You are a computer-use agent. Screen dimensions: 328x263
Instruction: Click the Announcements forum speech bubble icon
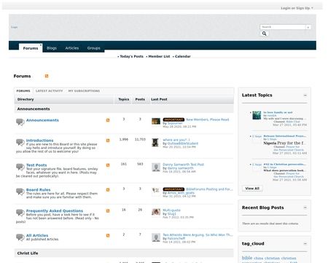(x=20, y=122)
